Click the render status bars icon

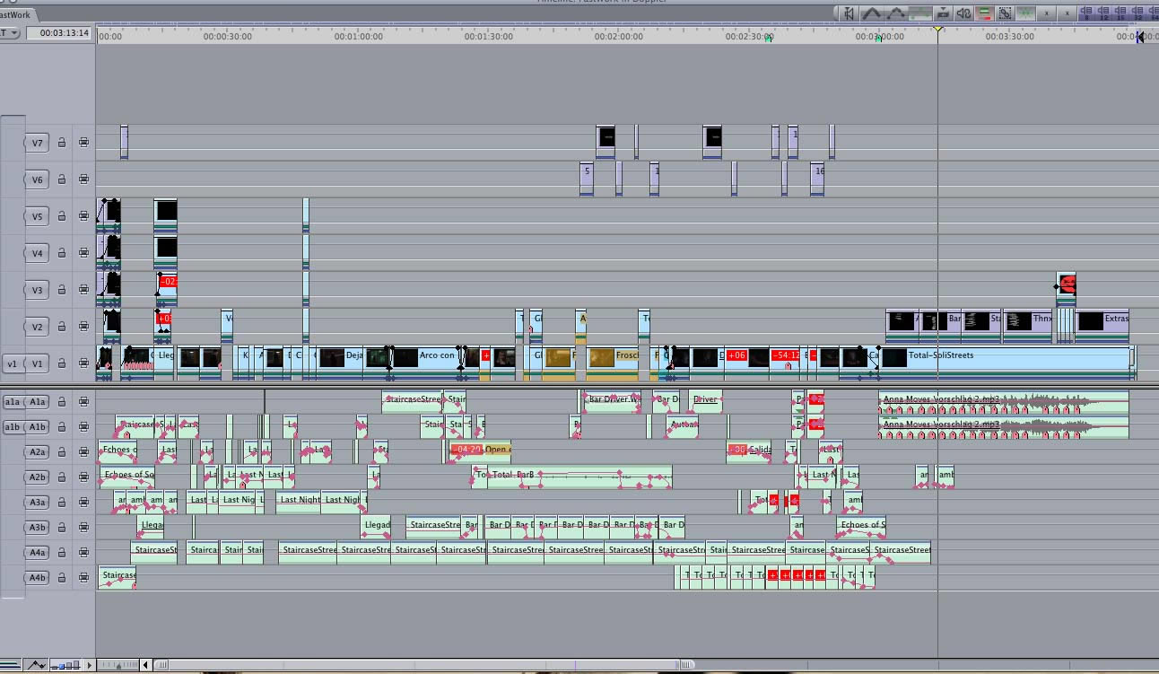tap(984, 13)
